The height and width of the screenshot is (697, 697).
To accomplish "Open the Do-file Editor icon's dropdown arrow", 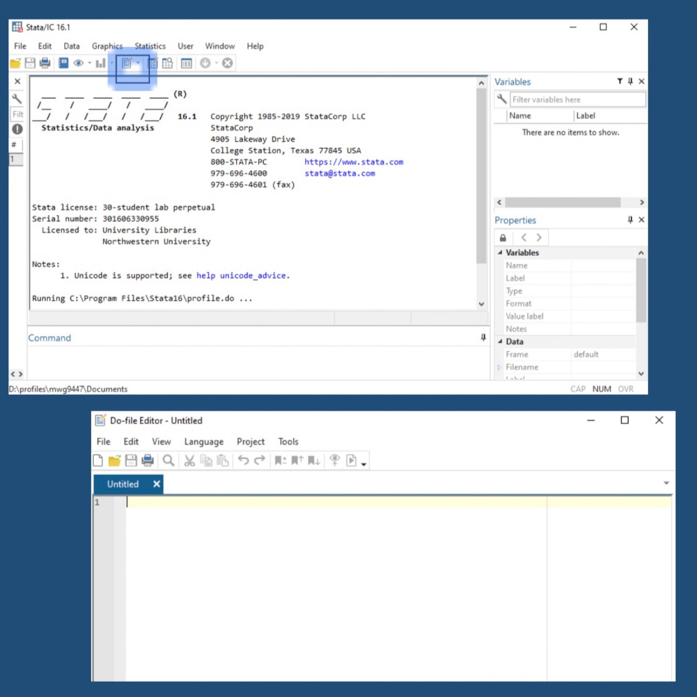I will [x=138, y=63].
